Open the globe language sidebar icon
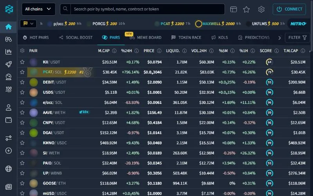 tap(8, 169)
